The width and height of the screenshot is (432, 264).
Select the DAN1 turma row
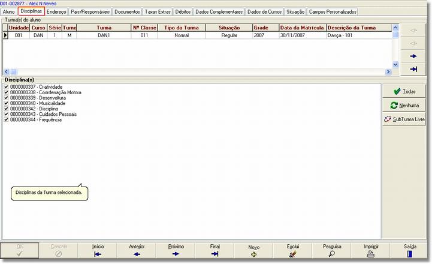tap(104, 35)
